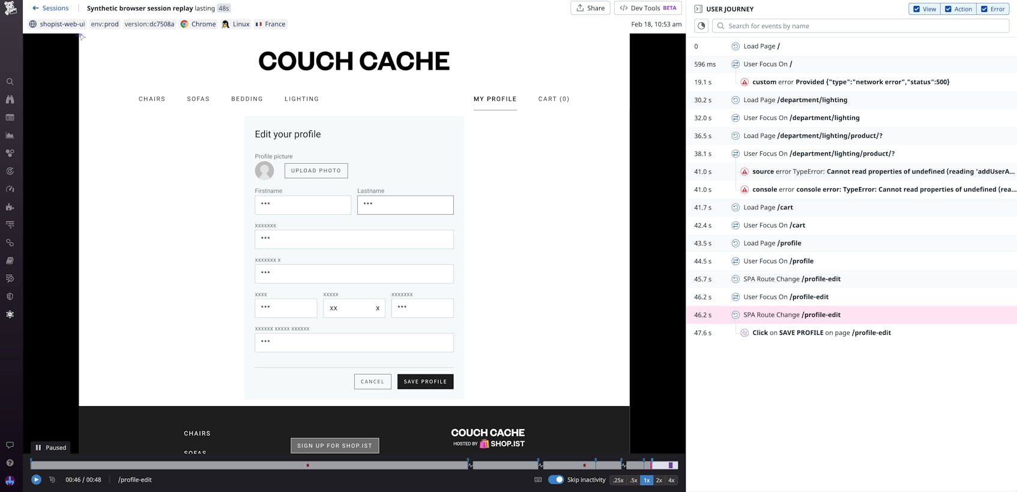Collapse the User Journey panel

tap(698, 9)
